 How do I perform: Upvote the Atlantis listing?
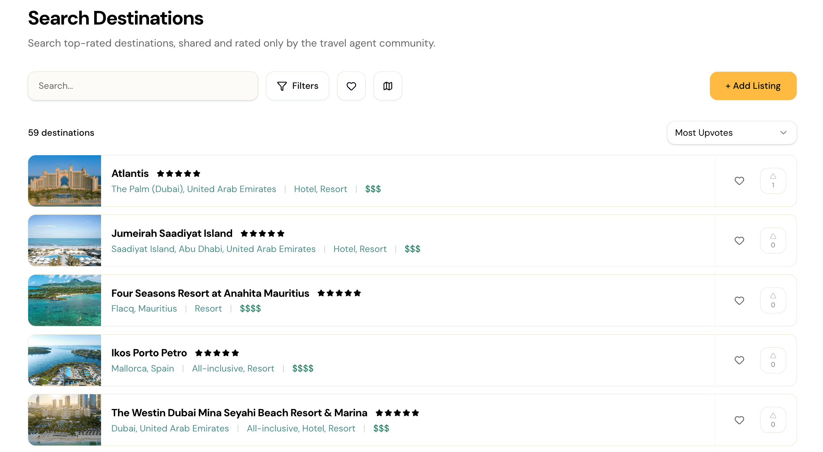pyautogui.click(x=773, y=181)
